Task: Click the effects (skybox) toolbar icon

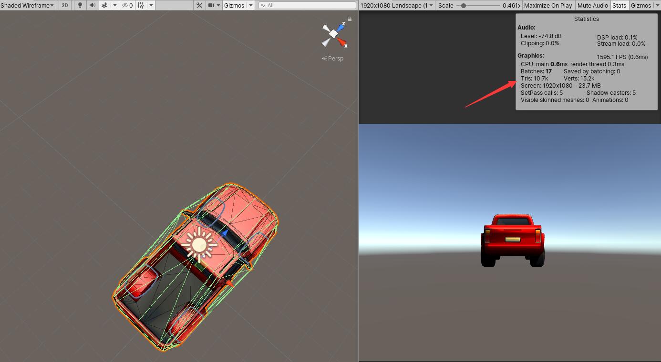Action: coord(105,5)
